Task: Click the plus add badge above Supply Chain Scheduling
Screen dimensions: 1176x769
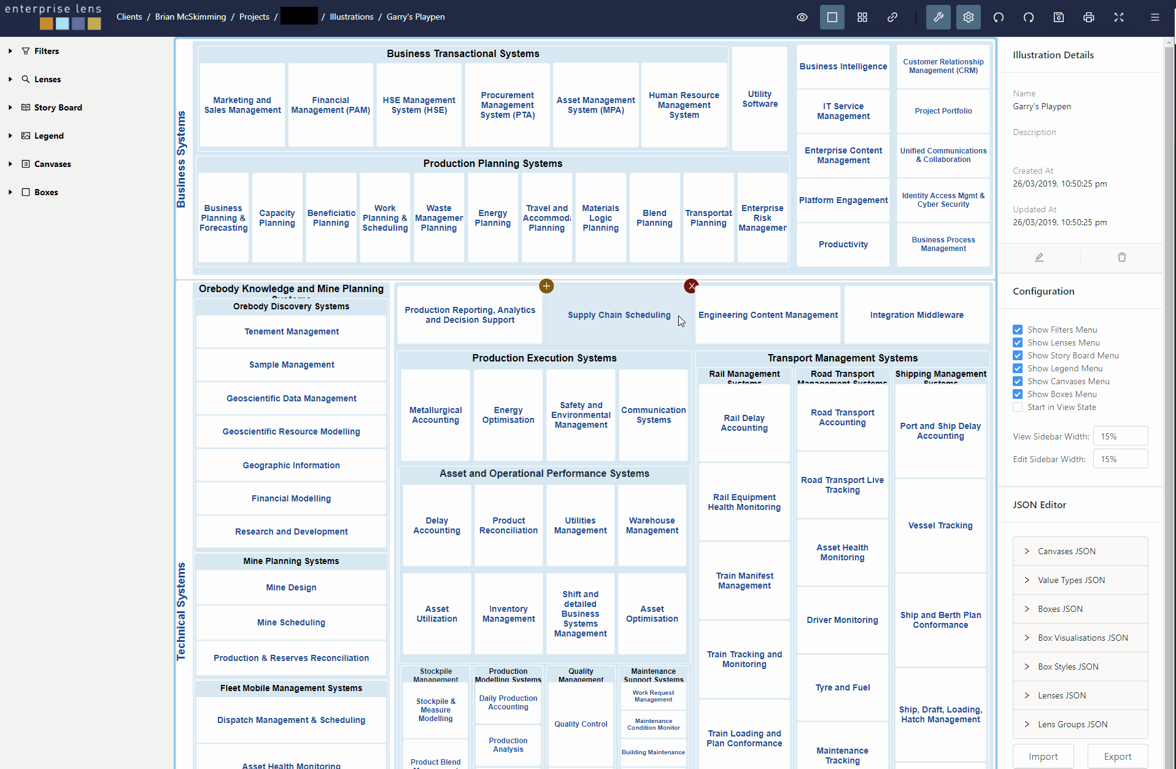Action: (x=546, y=286)
